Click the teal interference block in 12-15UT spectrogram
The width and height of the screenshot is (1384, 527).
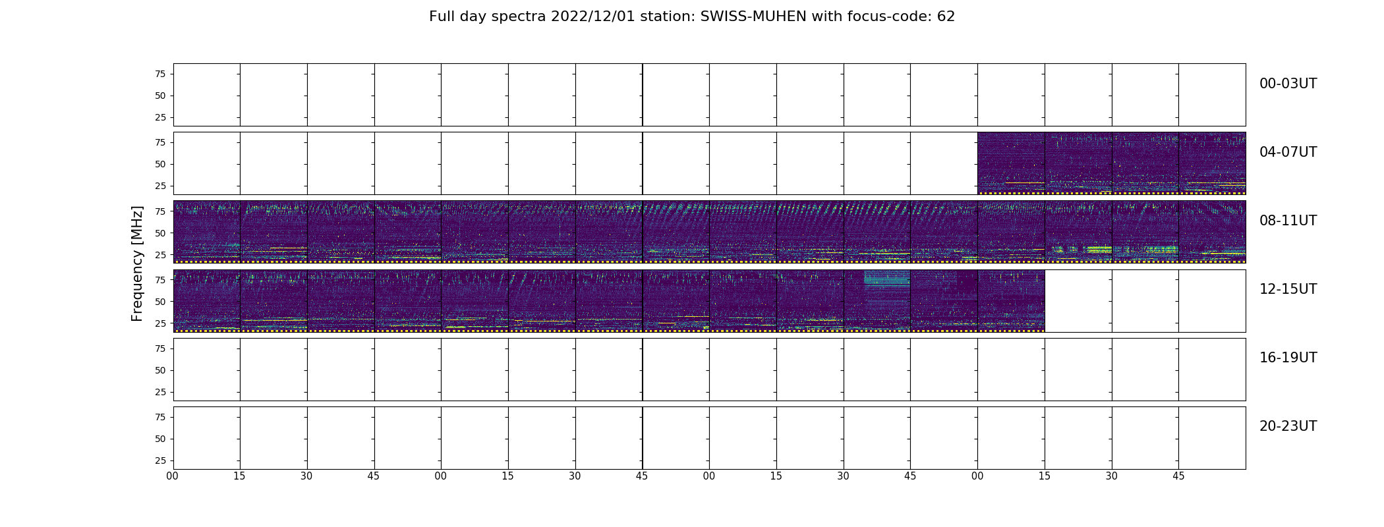(886, 279)
